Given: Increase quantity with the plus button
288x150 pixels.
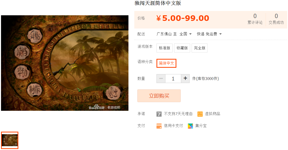Looking at the screenshot, I should pyautogui.click(x=185, y=79).
